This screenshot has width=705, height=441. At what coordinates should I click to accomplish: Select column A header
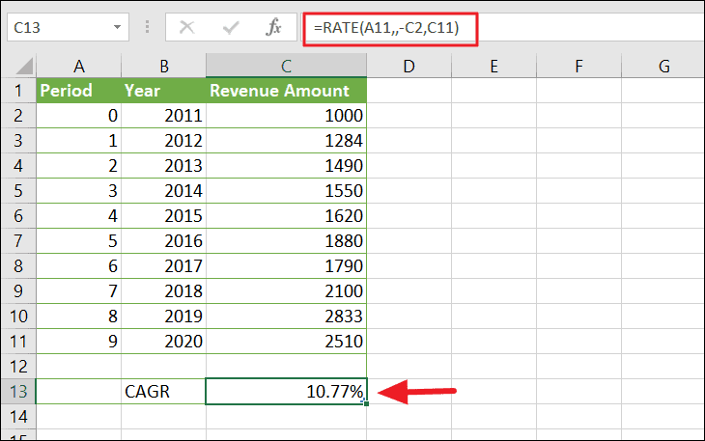(78, 66)
